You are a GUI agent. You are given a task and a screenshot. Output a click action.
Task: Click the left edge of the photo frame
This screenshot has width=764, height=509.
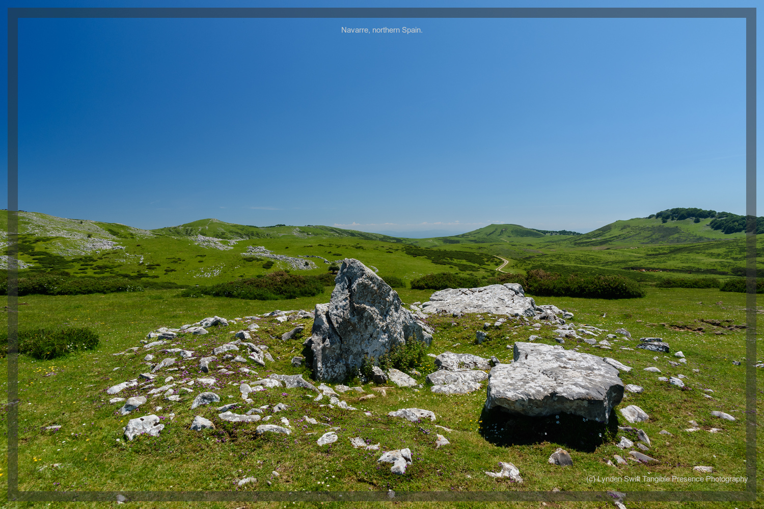pos(13,254)
